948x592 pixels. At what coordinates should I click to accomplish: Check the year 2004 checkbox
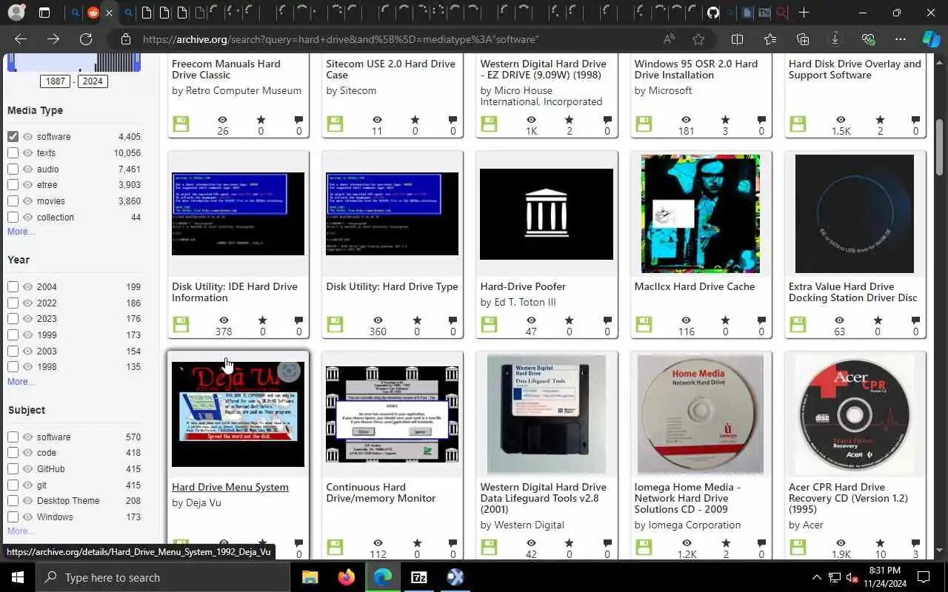[13, 286]
